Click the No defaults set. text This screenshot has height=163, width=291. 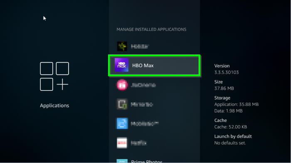230,143
